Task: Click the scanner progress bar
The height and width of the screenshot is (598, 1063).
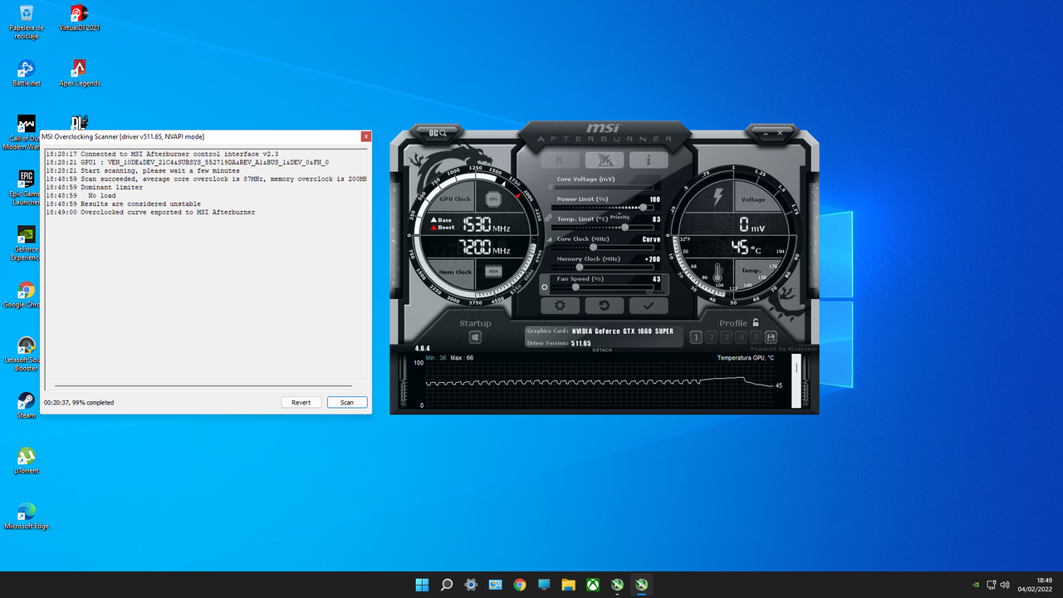Action: click(203, 386)
